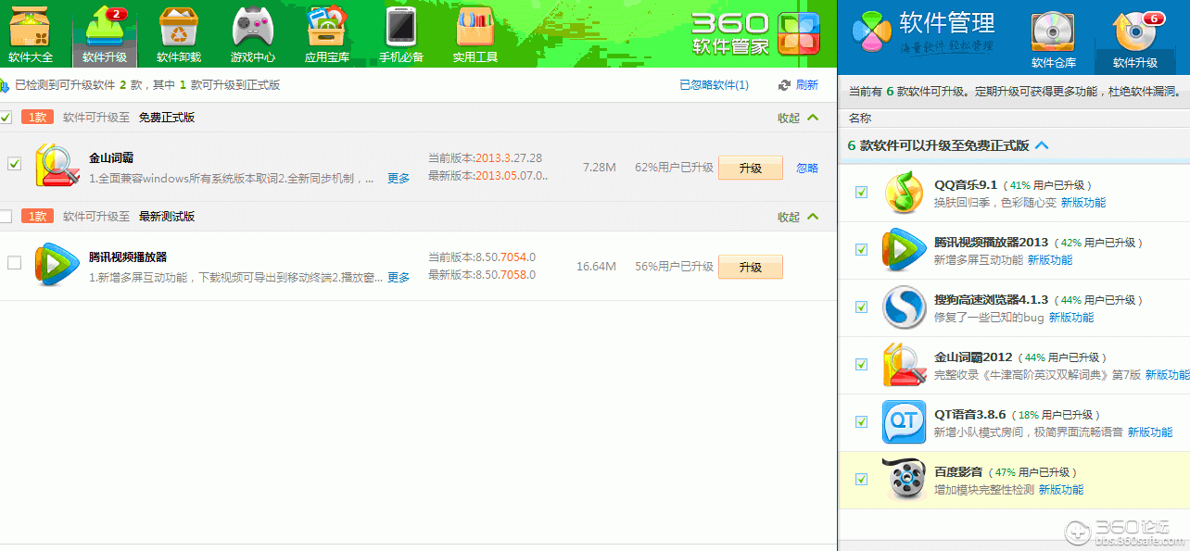Click 百度影音 title text
Screen dimensions: 1190x551
pyautogui.click(x=956, y=472)
